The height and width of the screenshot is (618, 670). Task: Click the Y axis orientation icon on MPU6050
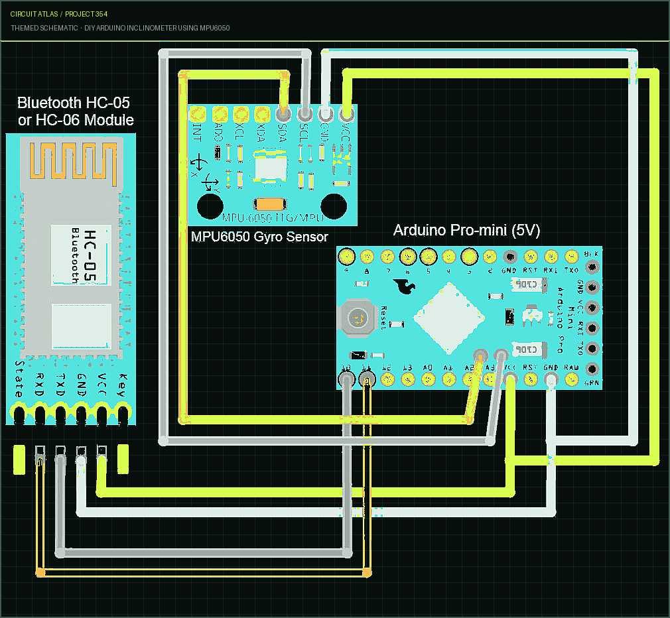(210, 183)
